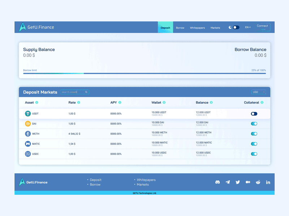Image resolution: width=289 pixels, height=216 pixels.
Task: Open Whitepapers link in footer
Action: (146, 180)
